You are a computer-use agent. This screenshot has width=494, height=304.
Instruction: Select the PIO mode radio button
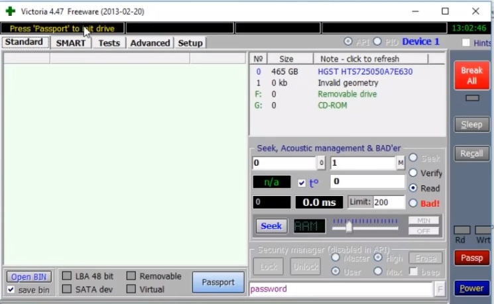(x=378, y=42)
